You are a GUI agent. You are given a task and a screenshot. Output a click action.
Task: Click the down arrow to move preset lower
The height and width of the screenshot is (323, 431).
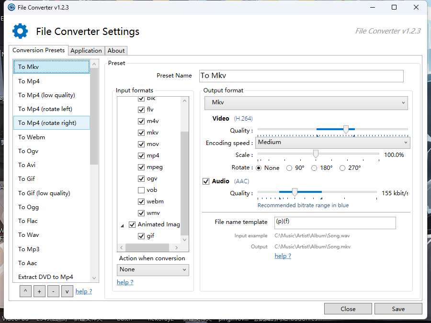tap(67, 291)
